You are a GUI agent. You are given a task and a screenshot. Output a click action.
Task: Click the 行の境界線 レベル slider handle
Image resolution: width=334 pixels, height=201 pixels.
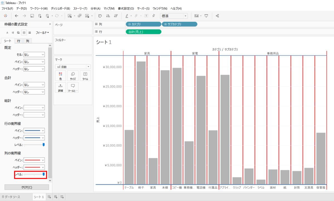(x=44, y=145)
